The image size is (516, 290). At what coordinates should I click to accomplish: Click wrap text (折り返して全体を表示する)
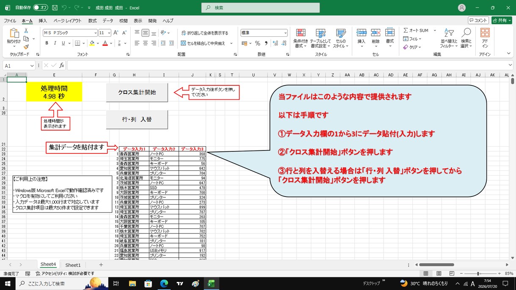point(205,33)
